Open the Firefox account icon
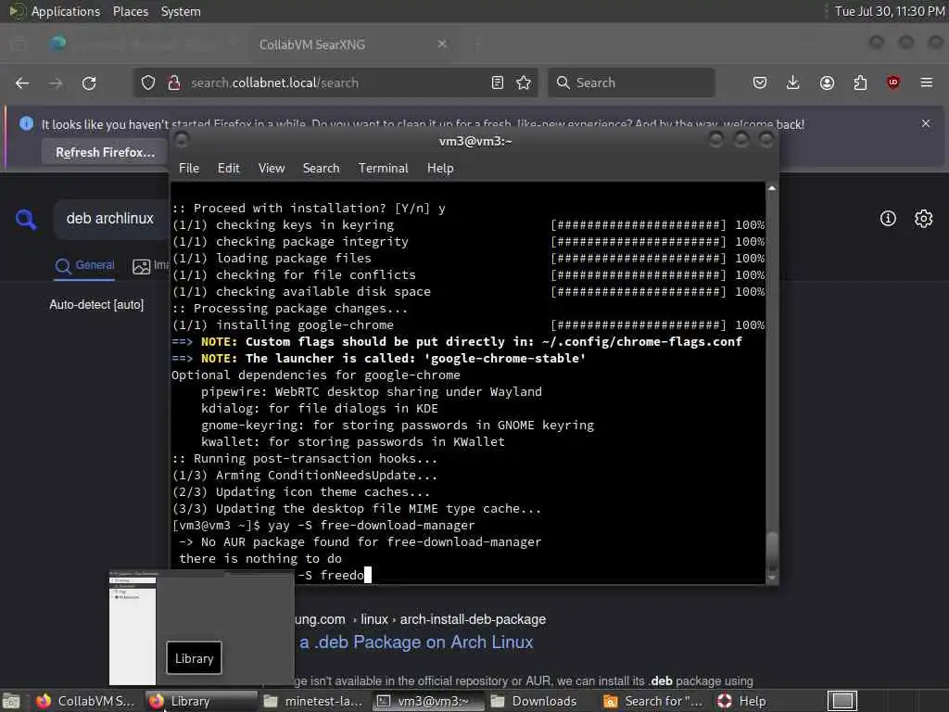949x712 pixels. 827,83
